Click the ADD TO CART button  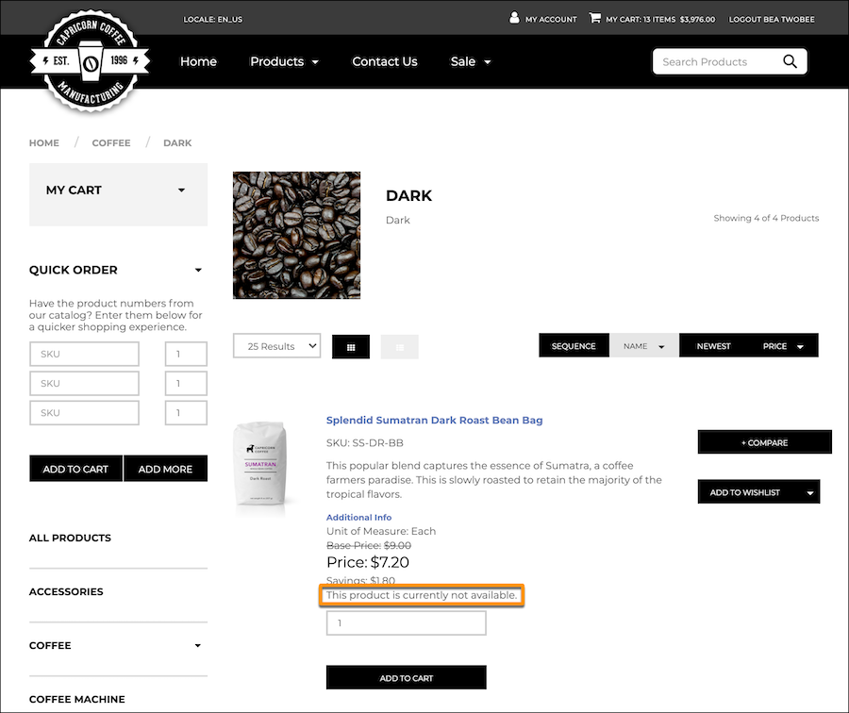pos(406,677)
